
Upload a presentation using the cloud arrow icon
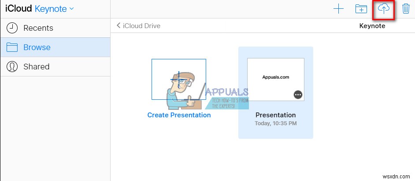384,9
